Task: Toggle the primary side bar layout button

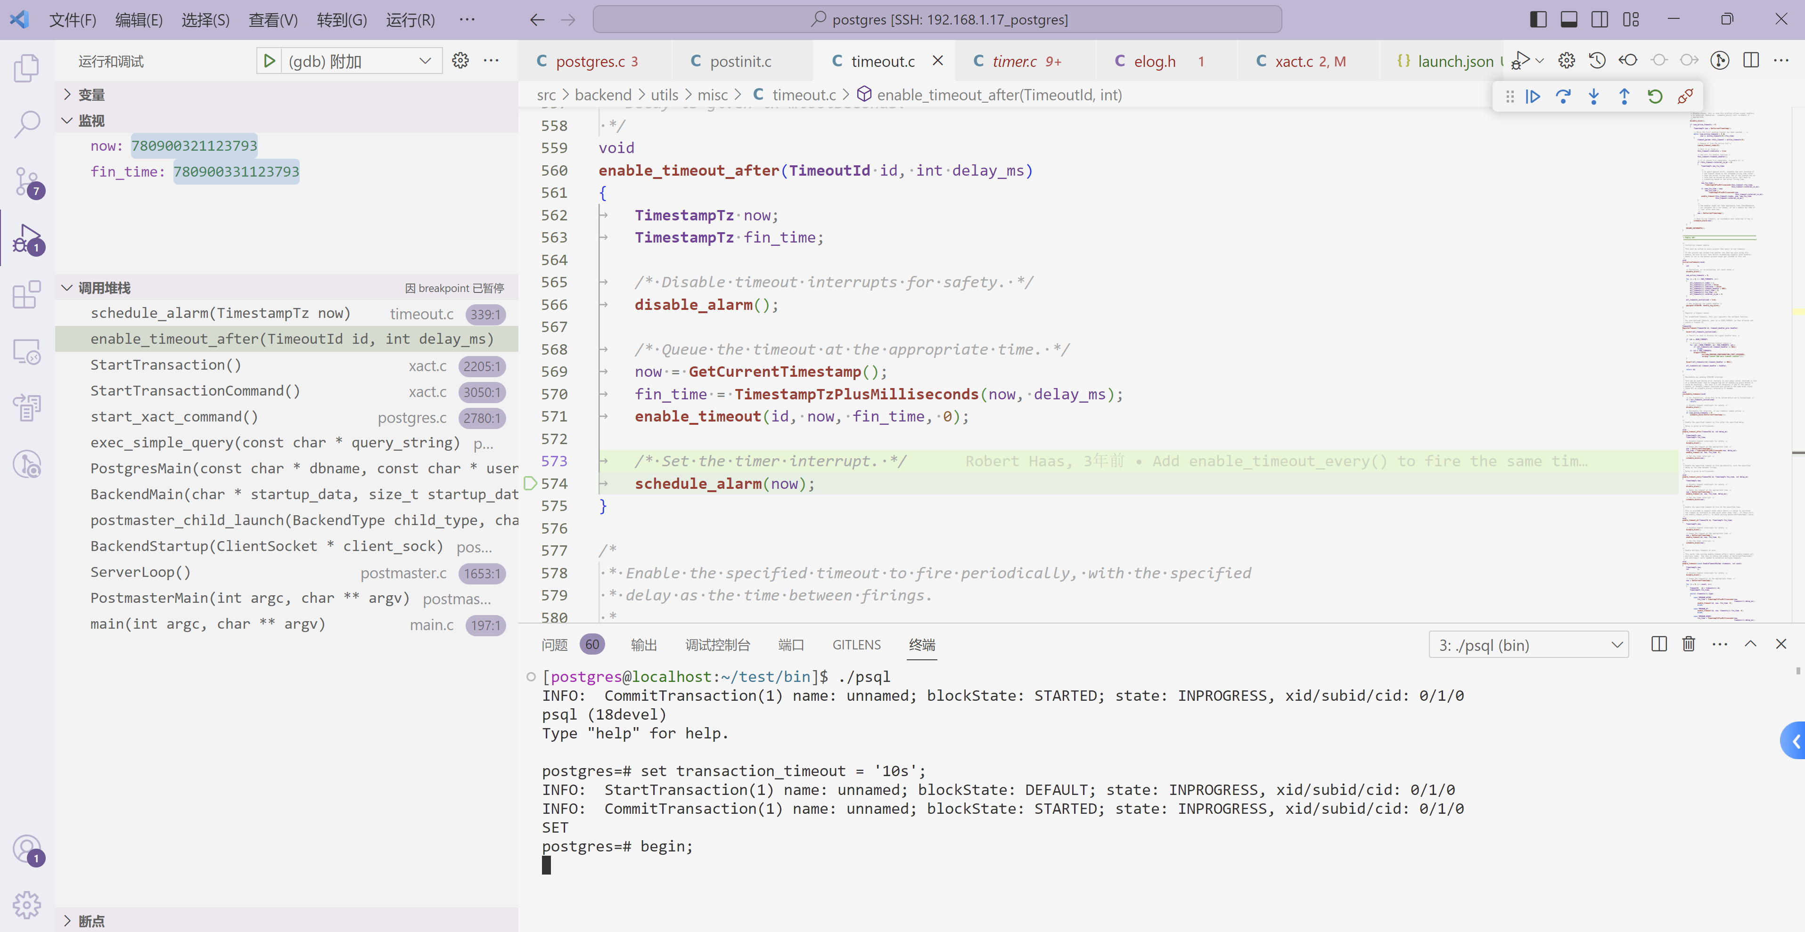Action: point(1538,20)
